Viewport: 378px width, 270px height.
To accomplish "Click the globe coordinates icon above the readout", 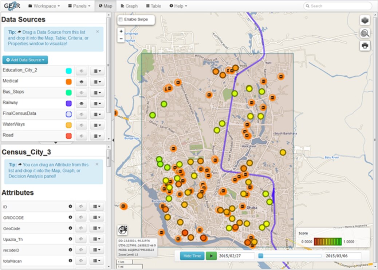I will (123, 230).
